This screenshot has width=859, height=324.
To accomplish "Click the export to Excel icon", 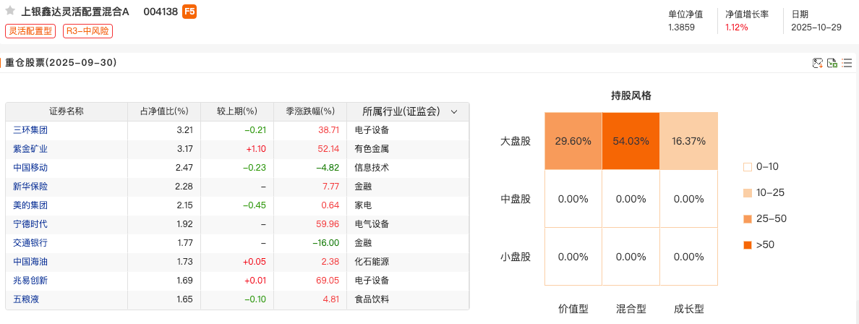I will (832, 63).
